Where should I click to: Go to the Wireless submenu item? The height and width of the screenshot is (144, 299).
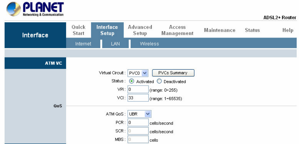tap(149, 44)
